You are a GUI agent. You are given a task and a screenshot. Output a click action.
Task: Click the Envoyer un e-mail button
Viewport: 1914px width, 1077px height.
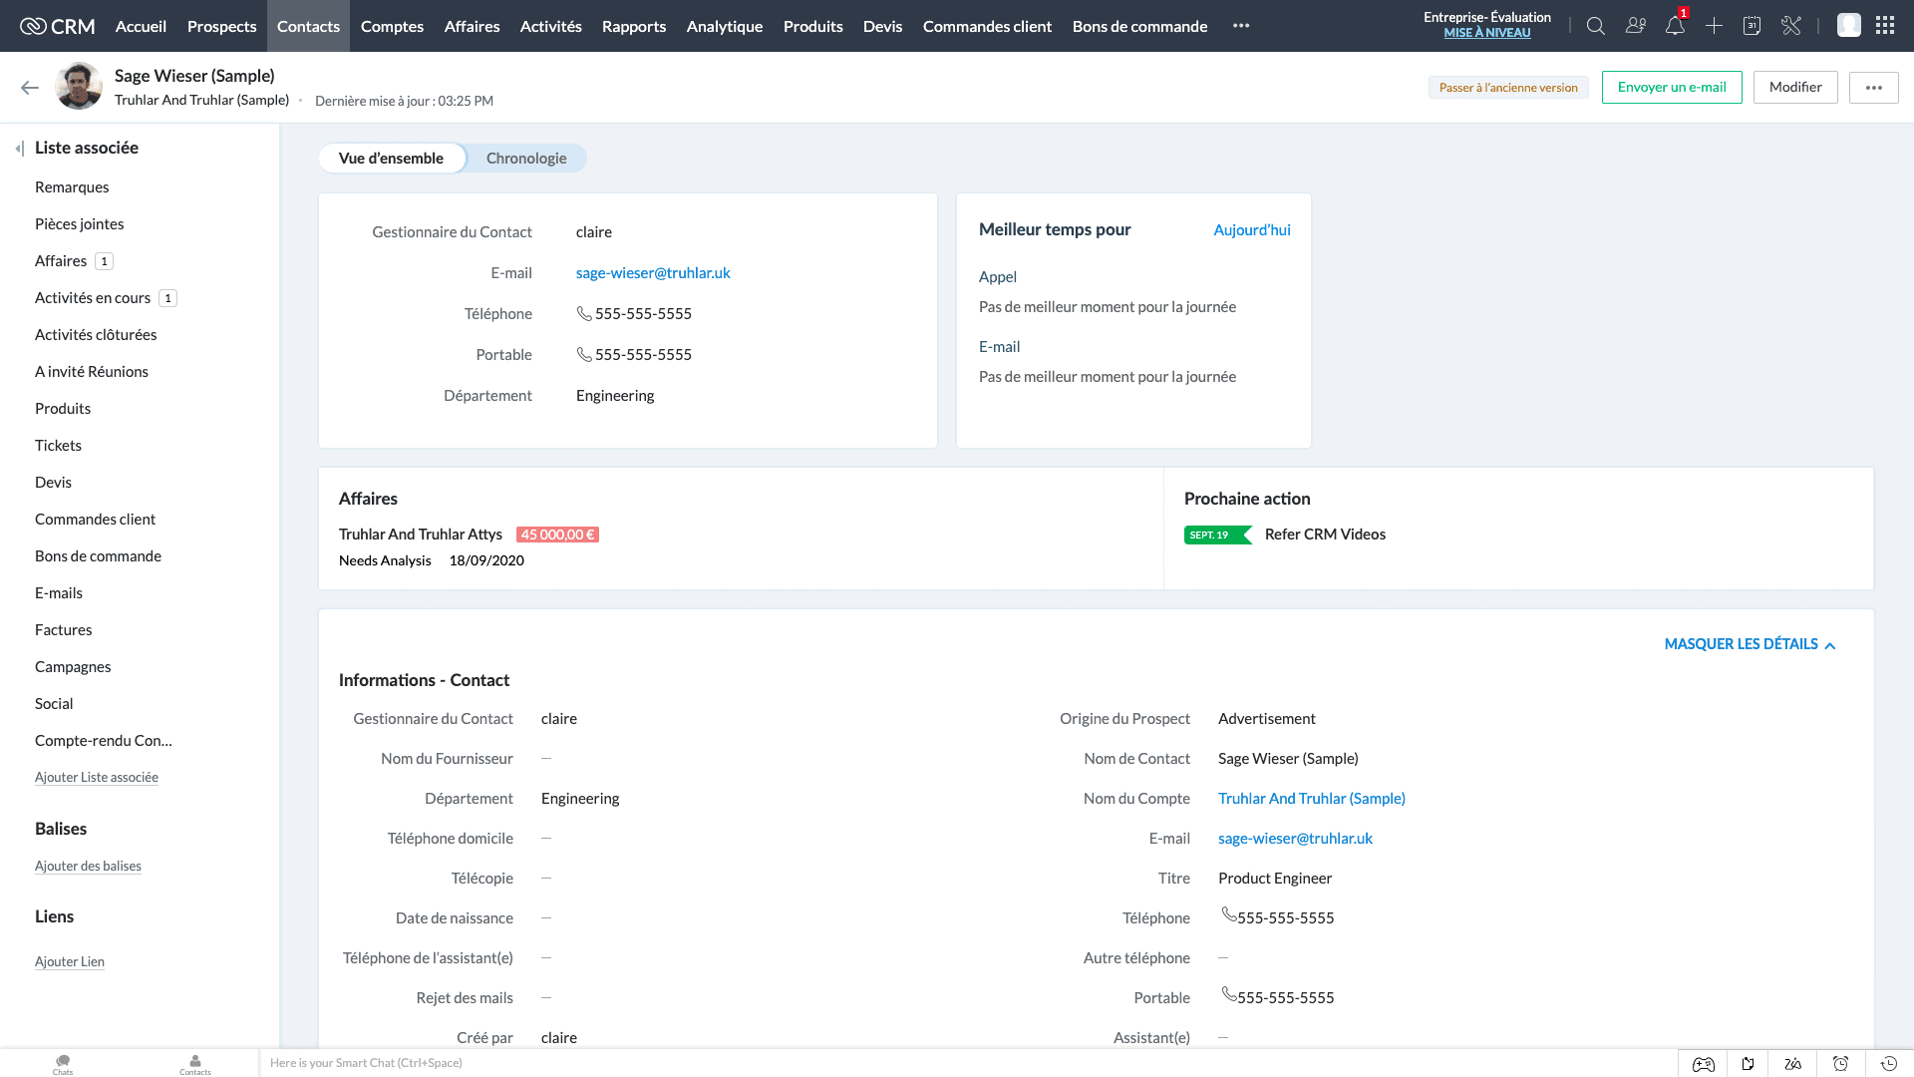pyautogui.click(x=1671, y=87)
